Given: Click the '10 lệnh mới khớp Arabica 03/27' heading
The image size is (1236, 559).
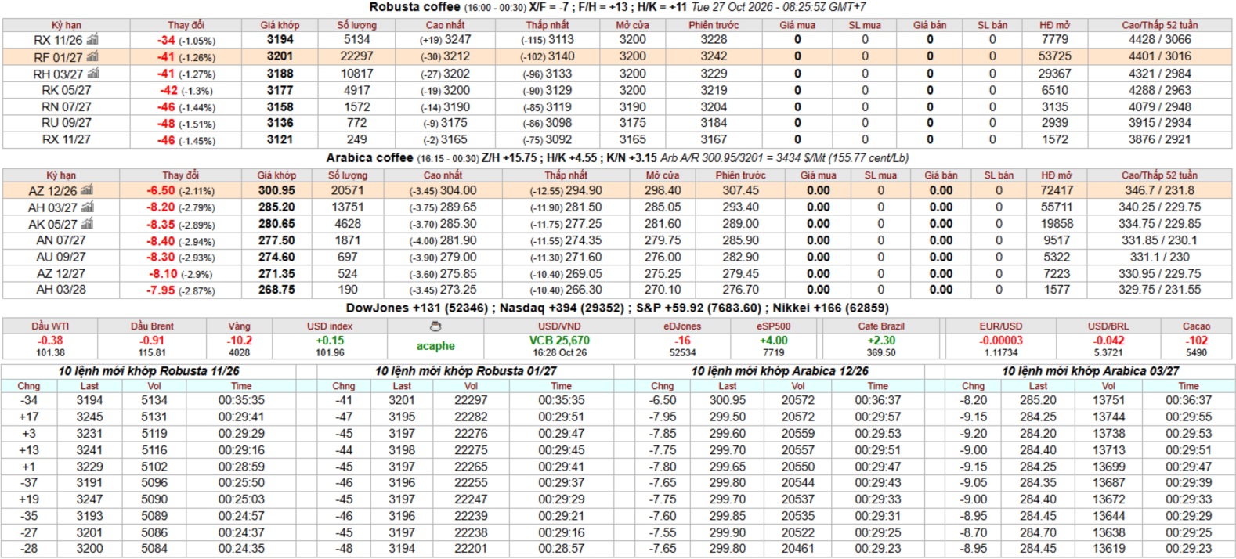Looking at the screenshot, I should (x=1090, y=371).
